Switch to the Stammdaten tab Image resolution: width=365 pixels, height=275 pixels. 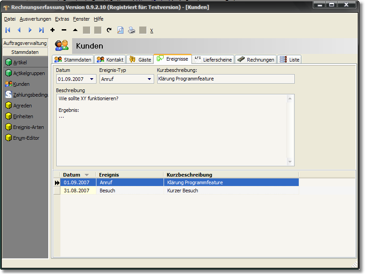(73, 60)
